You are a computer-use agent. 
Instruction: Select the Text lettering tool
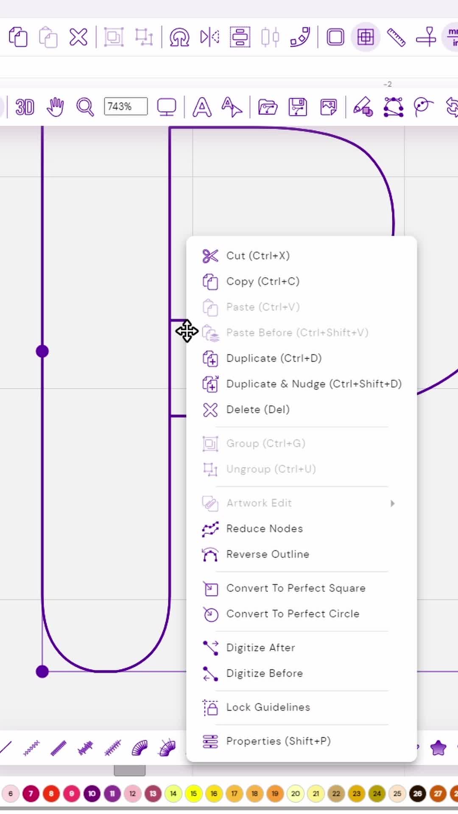(x=202, y=107)
